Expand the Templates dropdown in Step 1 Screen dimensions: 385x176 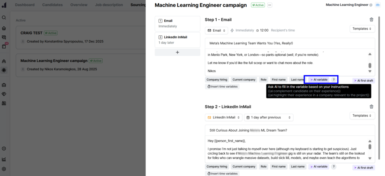pyautogui.click(x=362, y=29)
